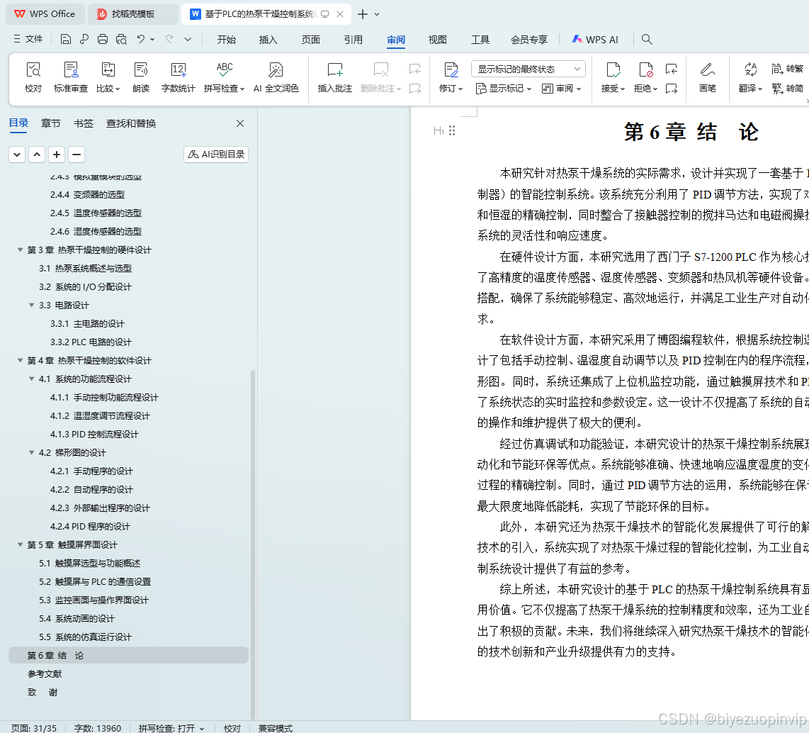
Task: Click 插入批注 insert comment
Action: [x=335, y=77]
